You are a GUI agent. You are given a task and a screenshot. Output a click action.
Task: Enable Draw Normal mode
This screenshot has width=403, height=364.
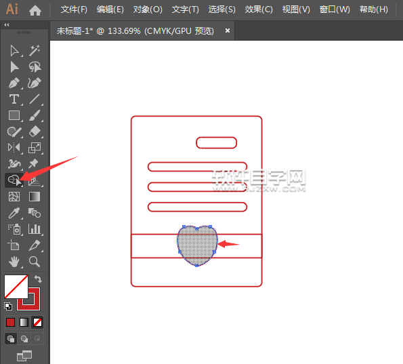click(x=11, y=339)
